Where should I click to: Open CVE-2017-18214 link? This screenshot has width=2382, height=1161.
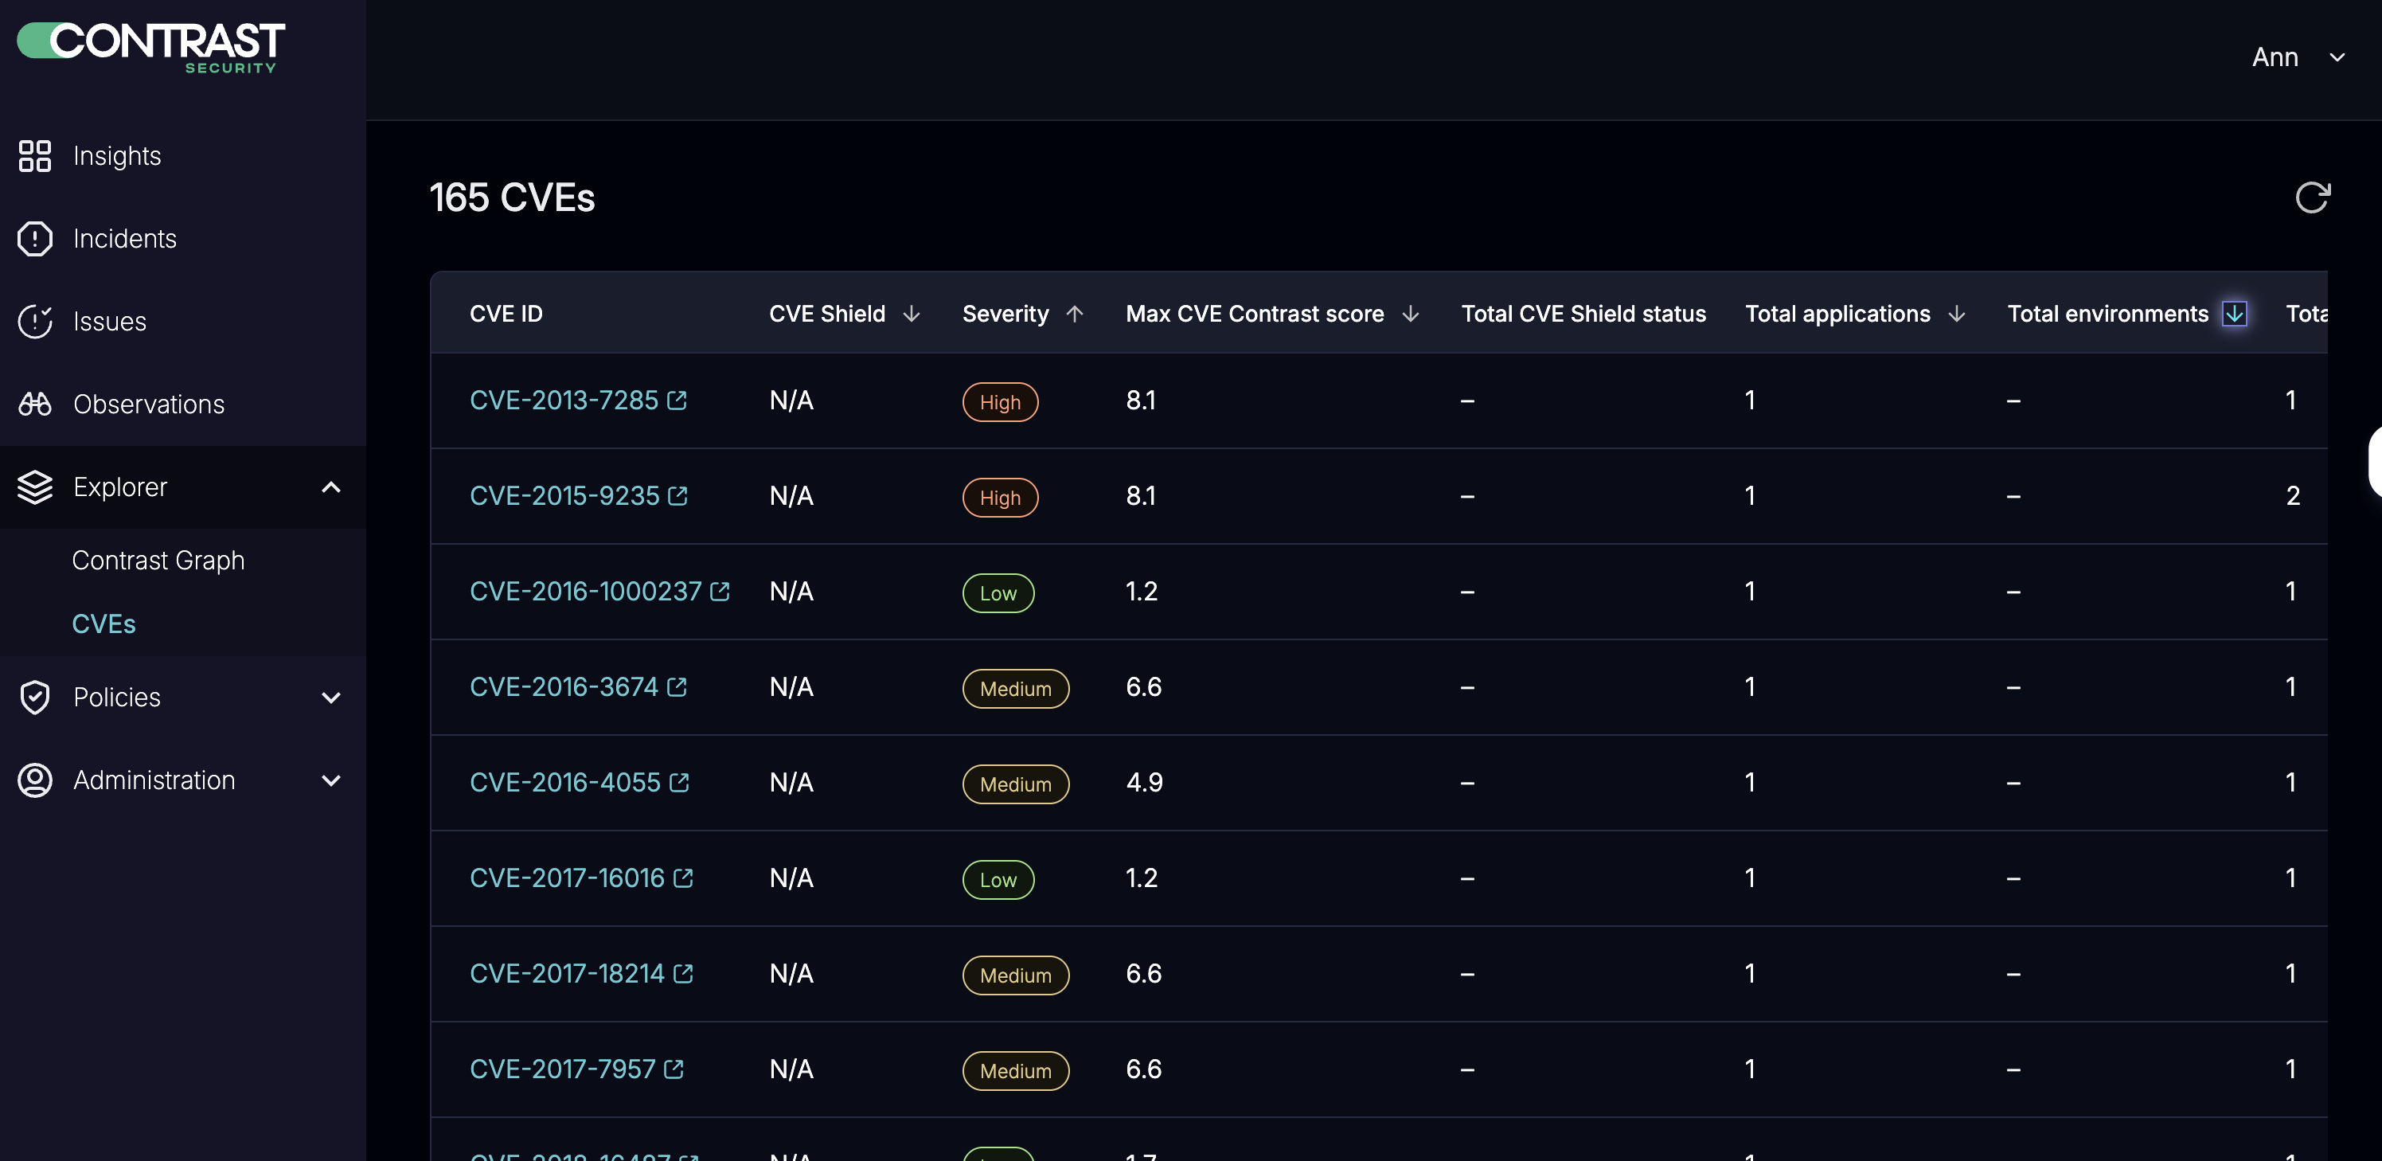[568, 973]
